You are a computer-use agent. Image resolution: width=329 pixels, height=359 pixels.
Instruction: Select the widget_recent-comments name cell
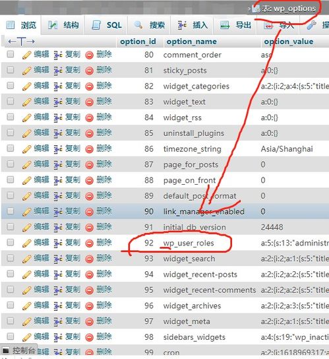[x=210, y=290]
